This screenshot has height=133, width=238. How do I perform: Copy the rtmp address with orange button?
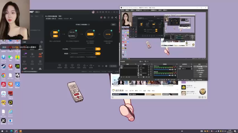98,49
